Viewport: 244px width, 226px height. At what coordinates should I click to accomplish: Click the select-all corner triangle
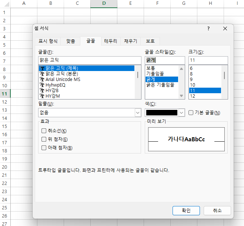(x=6, y=4)
